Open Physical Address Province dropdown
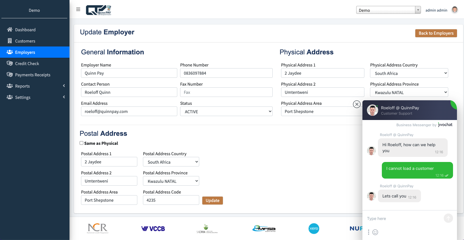Screen dimensions: 464x240 [x=409, y=92]
